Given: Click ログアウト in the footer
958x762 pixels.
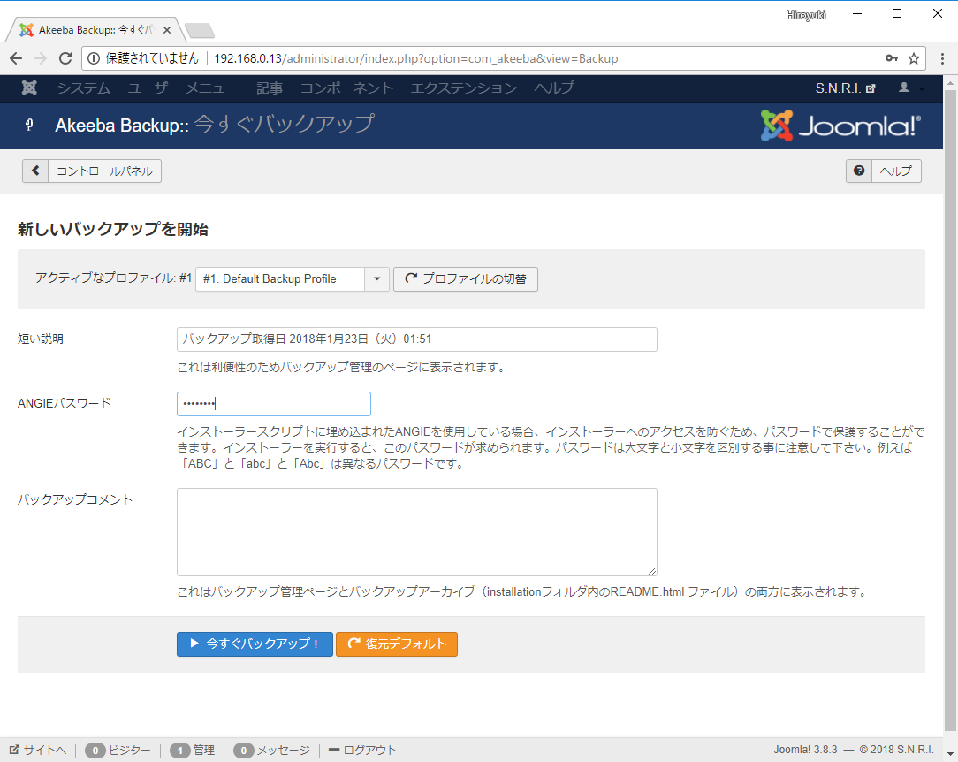Looking at the screenshot, I should click(x=363, y=750).
